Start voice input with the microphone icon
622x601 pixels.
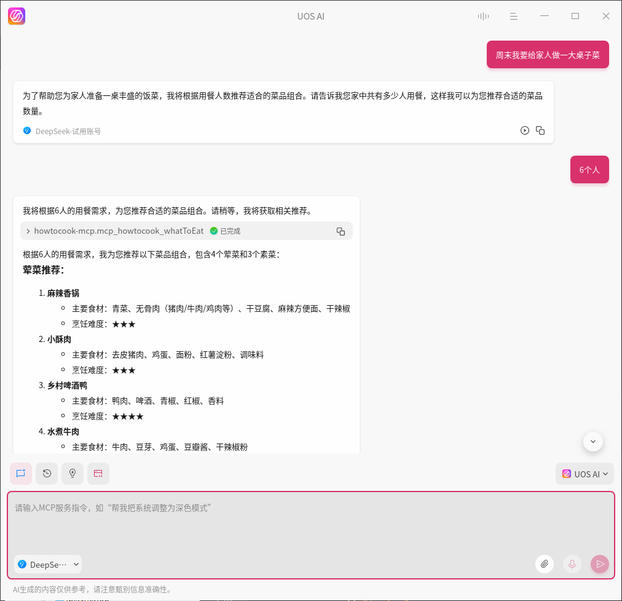click(572, 564)
